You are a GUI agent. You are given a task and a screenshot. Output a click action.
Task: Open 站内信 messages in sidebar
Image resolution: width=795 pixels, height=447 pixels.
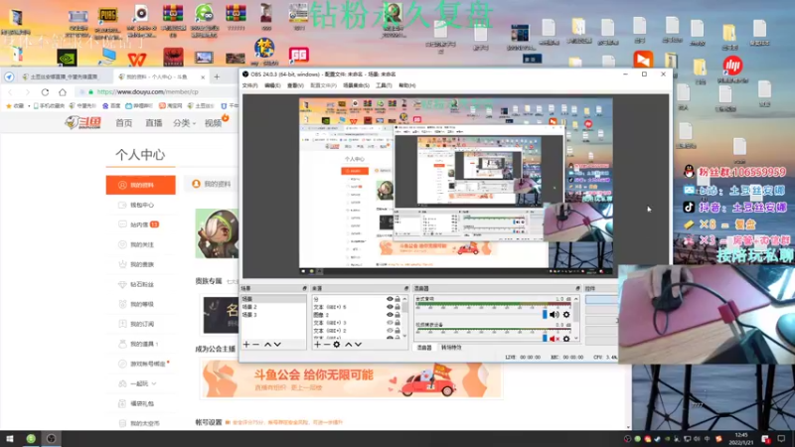click(x=141, y=224)
